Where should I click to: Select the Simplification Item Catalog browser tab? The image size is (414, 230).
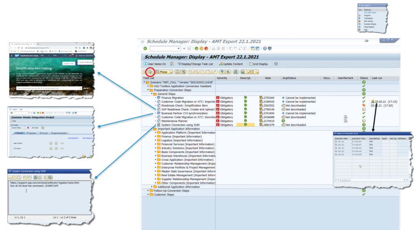click(x=23, y=44)
